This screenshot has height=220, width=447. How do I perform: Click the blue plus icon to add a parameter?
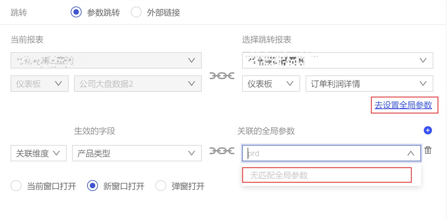point(428,130)
